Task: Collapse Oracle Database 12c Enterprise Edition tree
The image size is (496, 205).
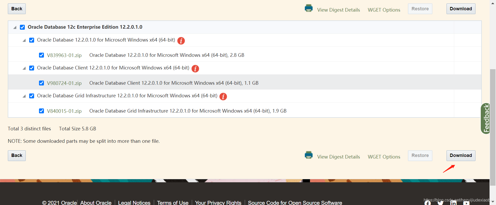Action: pos(15,27)
